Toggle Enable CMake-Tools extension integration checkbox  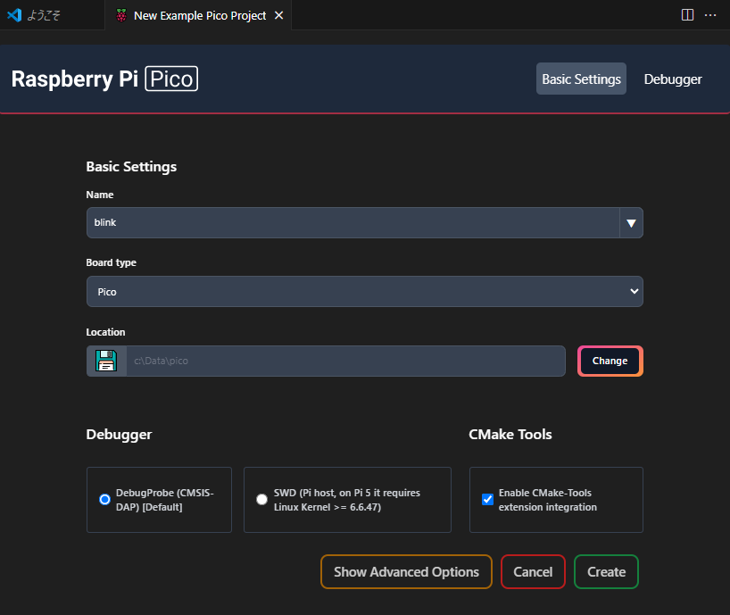[x=487, y=499]
